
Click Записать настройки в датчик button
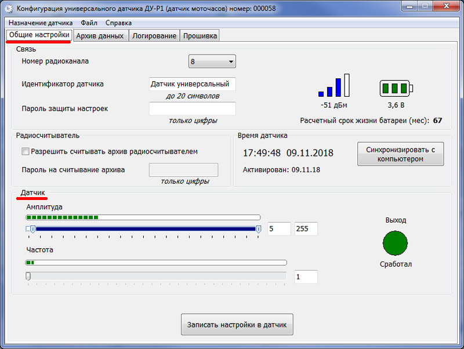pos(237,325)
